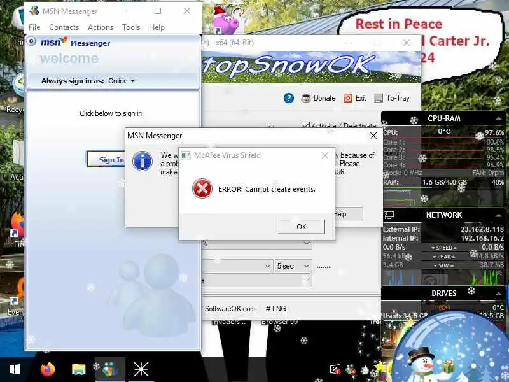Click the MSN Messenger system tray icon

tap(351, 369)
